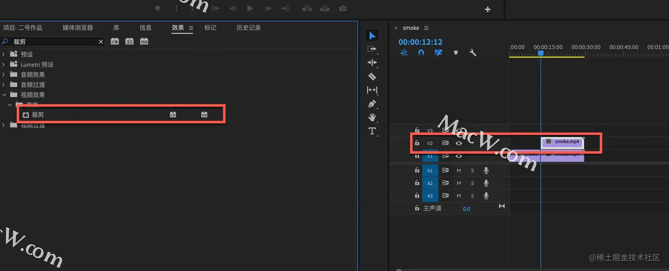Click the nest sequence insert toggle icon
Screen dimensions: 669x271
[404, 53]
